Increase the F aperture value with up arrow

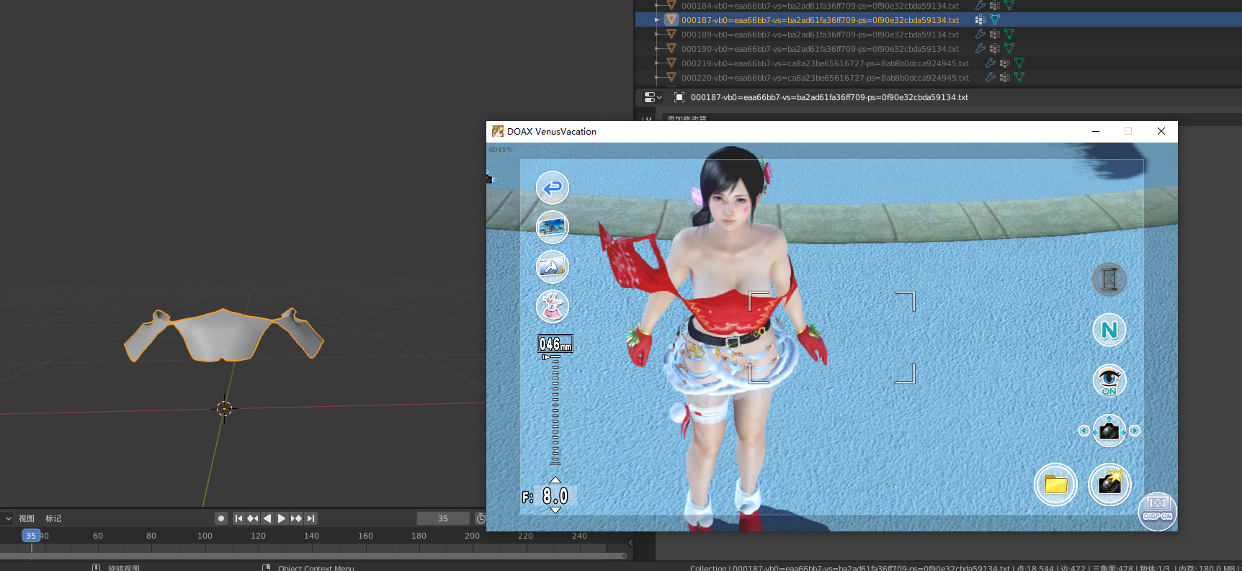pos(555,480)
